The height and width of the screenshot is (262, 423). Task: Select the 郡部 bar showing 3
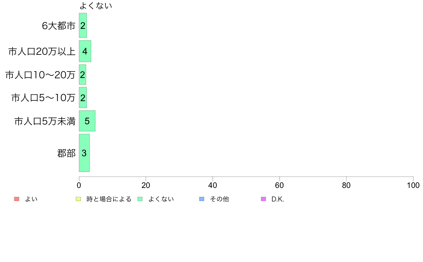pos(84,153)
